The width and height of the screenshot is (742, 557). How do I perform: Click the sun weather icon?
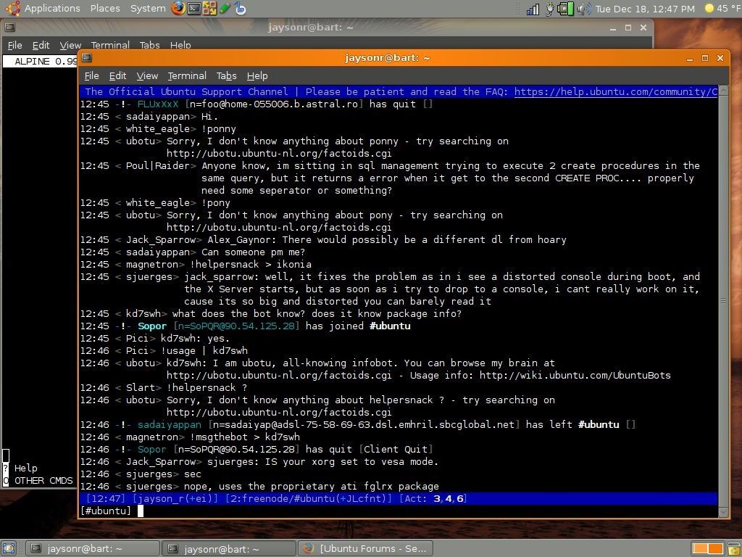[709, 8]
